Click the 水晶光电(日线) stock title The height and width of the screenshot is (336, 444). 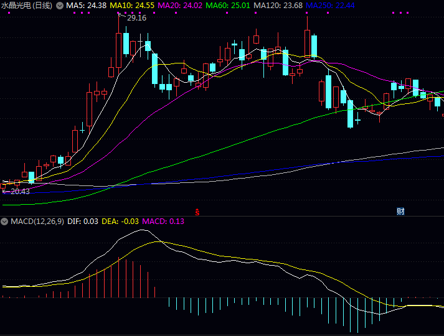[x=26, y=5]
